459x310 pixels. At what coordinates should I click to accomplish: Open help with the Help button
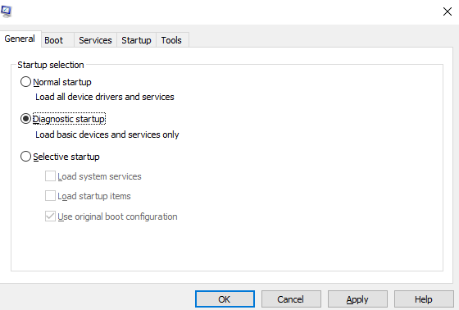(424, 299)
